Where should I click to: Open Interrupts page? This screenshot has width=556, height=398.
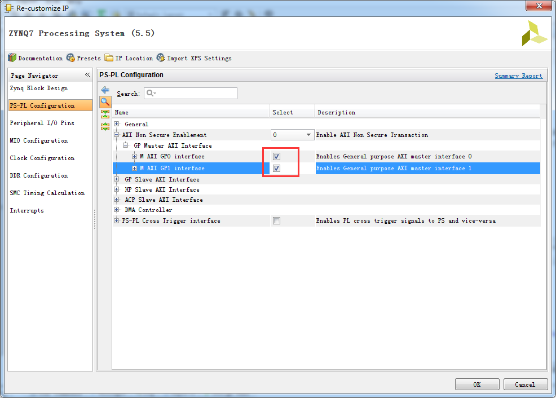[x=27, y=210]
